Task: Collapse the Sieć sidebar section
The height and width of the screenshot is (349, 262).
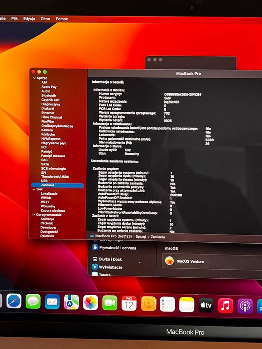Action: pos(34,189)
